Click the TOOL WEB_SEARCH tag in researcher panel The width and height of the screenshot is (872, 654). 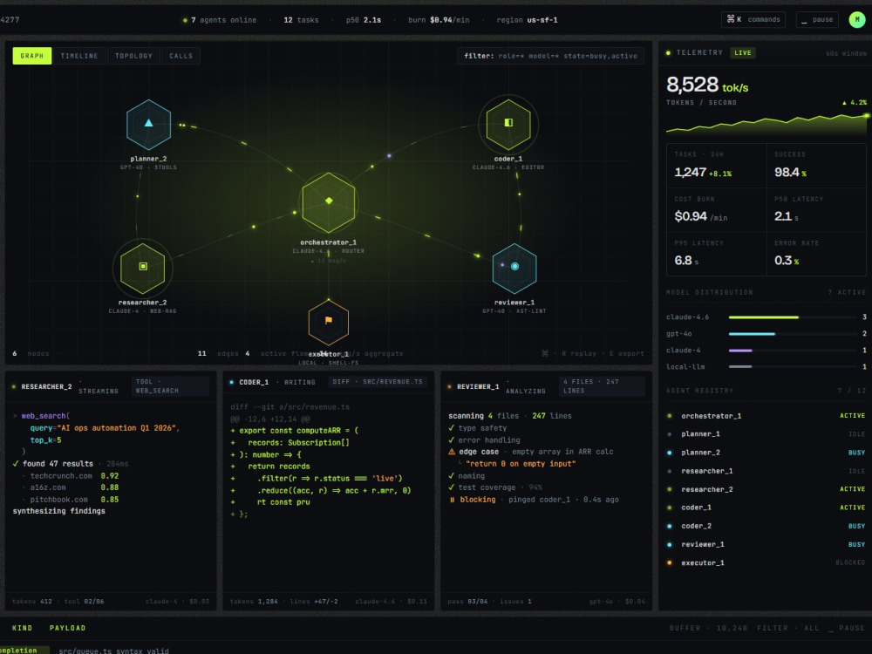pyautogui.click(x=170, y=386)
